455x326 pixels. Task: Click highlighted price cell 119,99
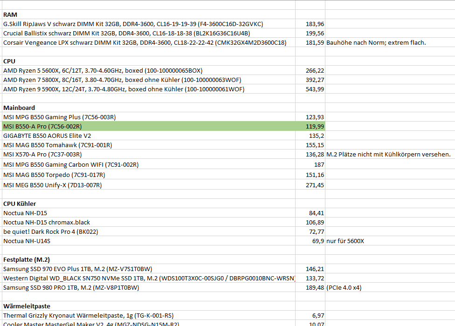310,126
